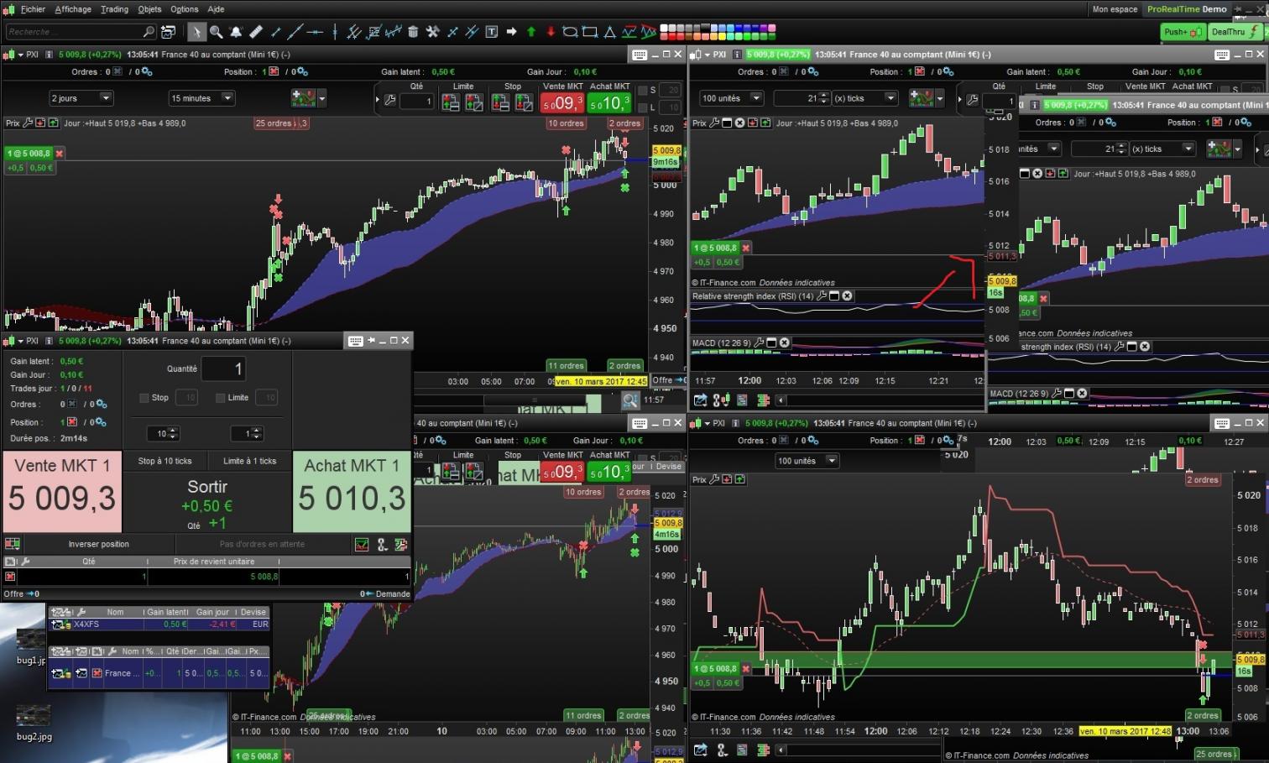The width and height of the screenshot is (1269, 763).
Task: Expand PXI instrument arrow in bottom-right chart
Action: [707, 423]
